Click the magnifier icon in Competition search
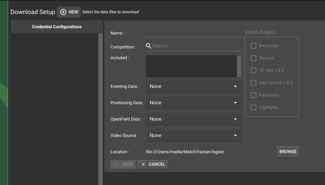325x185 pixels. pos(148,46)
